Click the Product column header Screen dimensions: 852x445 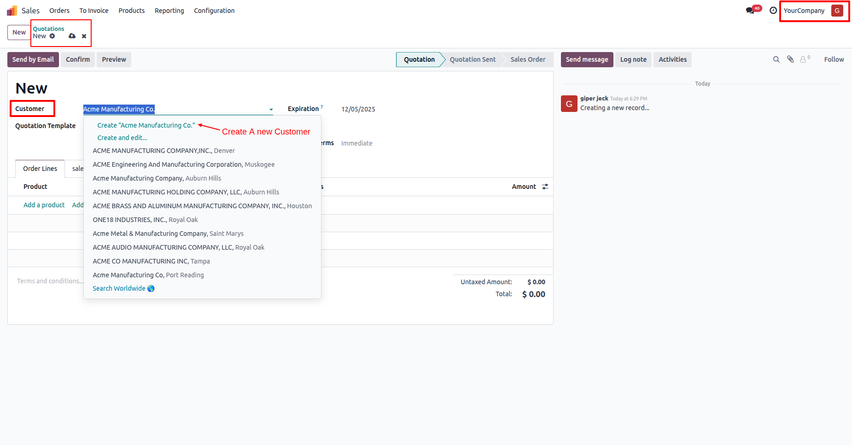35,187
